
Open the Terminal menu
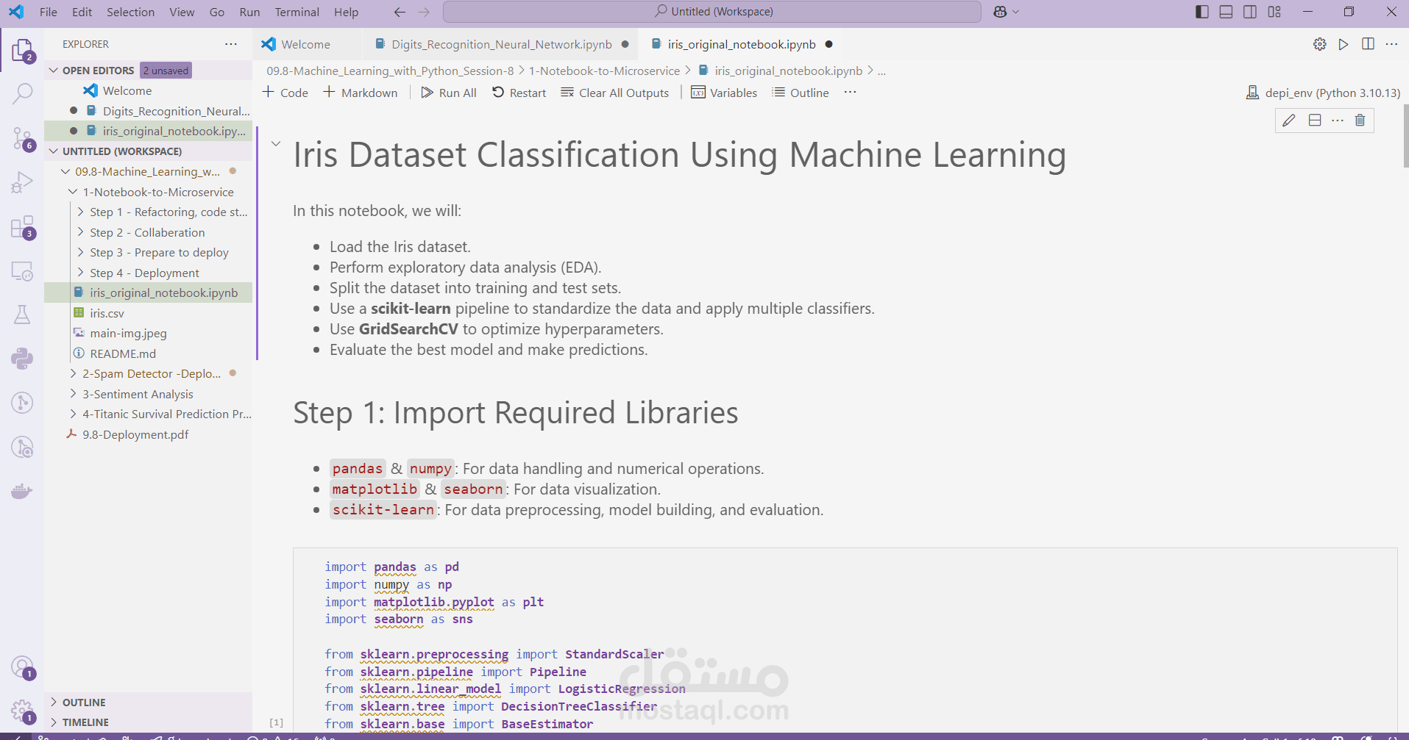pyautogui.click(x=297, y=12)
